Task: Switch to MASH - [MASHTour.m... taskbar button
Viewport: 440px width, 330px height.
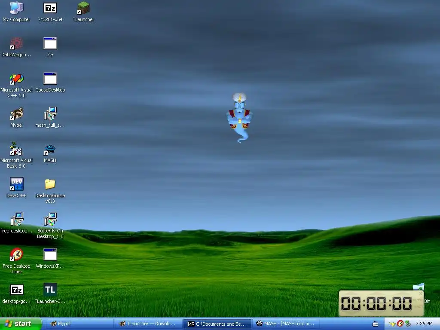Action: (286, 324)
